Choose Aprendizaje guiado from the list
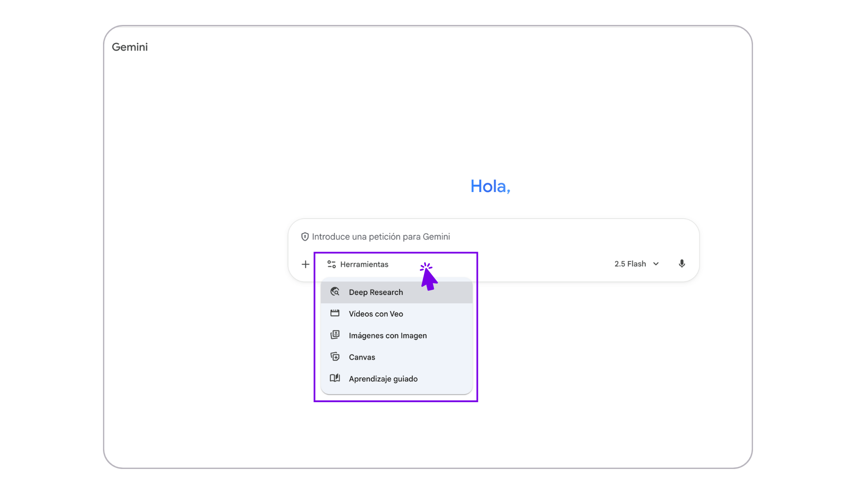Screen dimensions: 856x481 [x=383, y=379]
